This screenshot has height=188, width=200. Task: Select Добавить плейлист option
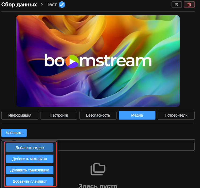click(x=30, y=181)
